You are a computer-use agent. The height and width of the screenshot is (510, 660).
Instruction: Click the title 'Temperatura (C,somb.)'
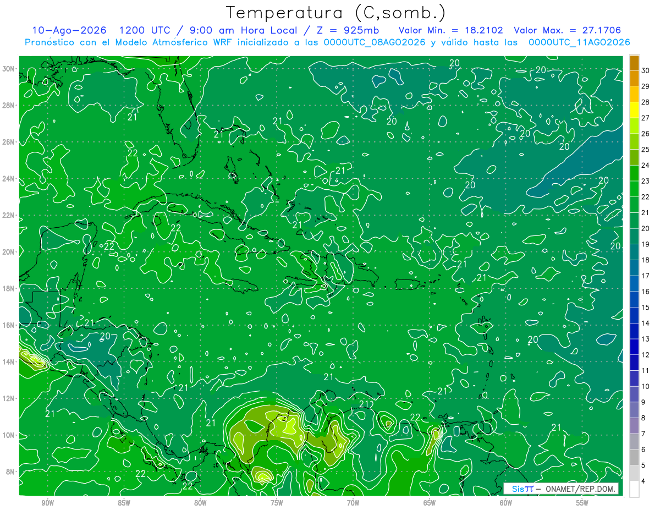(336, 12)
